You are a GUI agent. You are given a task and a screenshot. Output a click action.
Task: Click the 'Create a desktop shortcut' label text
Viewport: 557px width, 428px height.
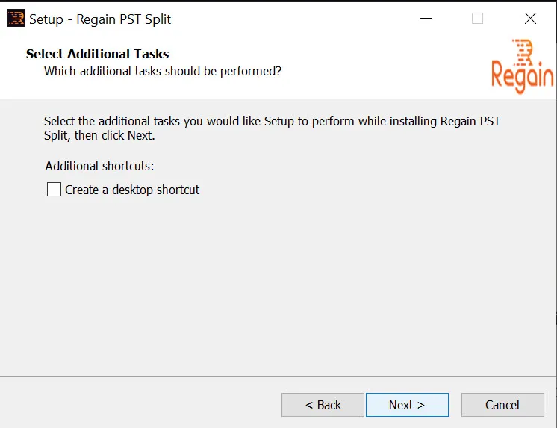point(132,190)
